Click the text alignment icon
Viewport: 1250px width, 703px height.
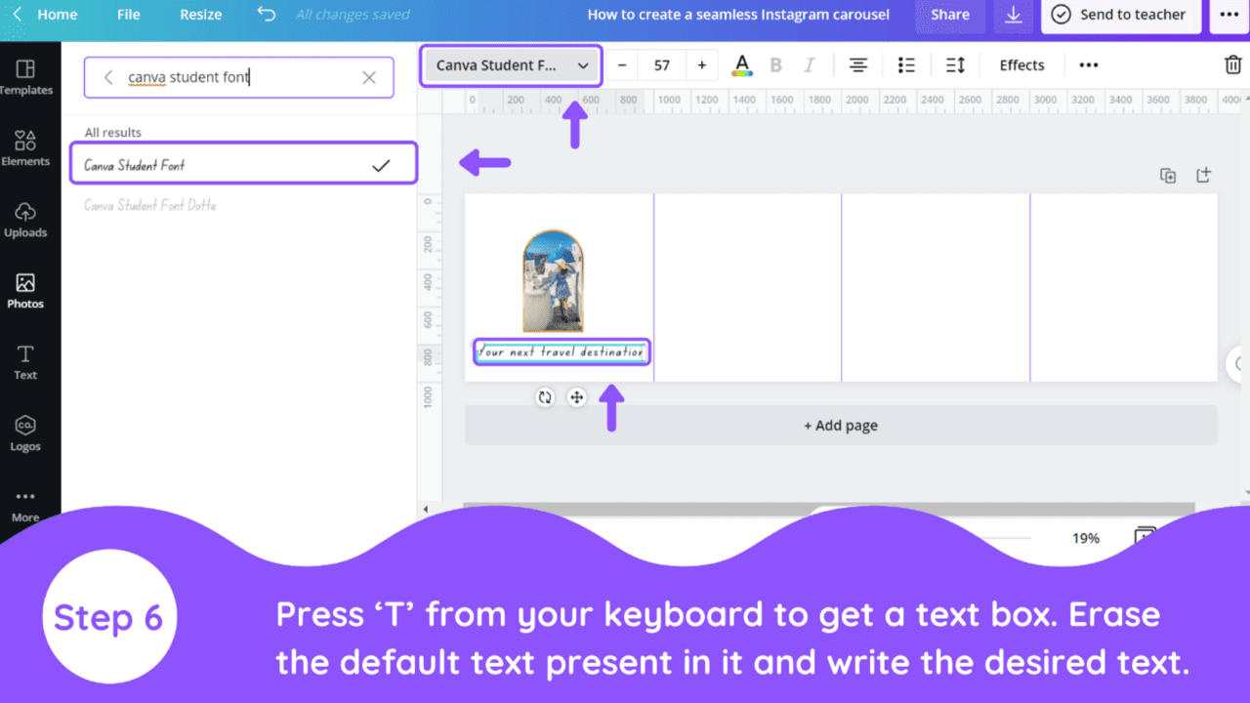pyautogui.click(x=857, y=65)
